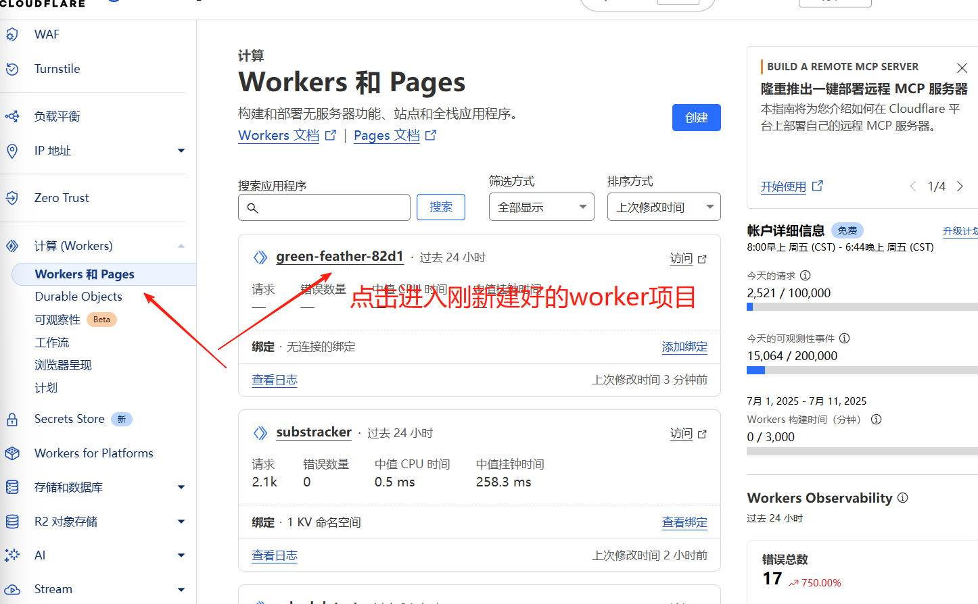Click 查看日志 on green-feather-82d1 card

click(275, 380)
